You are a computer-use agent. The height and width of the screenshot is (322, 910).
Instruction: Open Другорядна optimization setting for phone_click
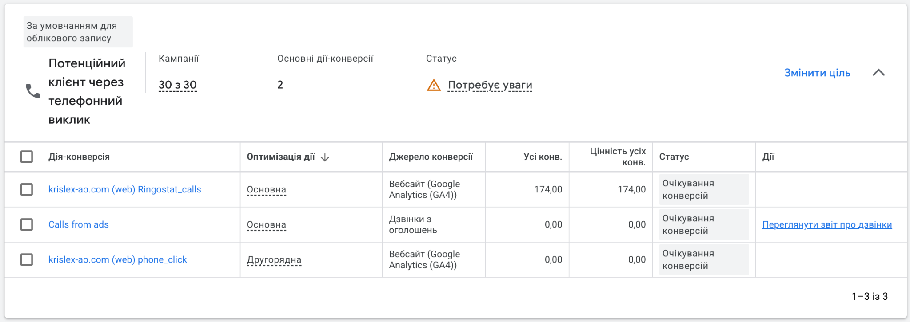coord(274,259)
